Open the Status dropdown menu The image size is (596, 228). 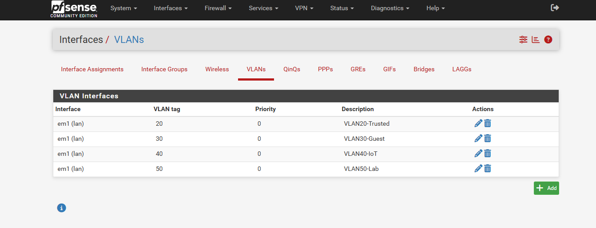pos(342,8)
